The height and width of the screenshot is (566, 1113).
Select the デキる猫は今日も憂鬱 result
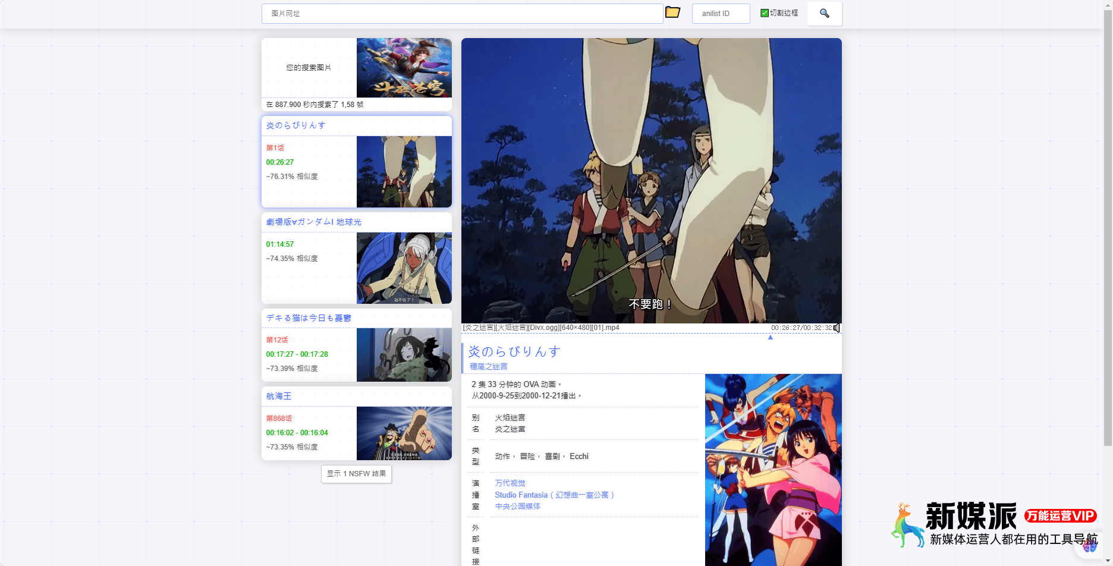[309, 318]
